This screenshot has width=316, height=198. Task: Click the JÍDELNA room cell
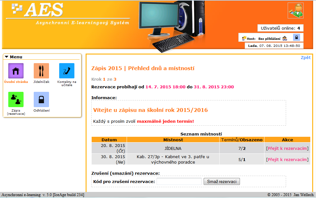(173, 148)
